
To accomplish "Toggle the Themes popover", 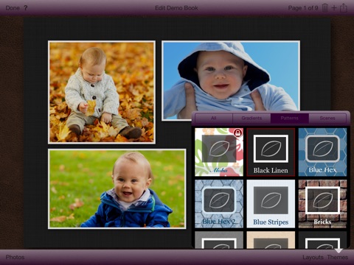I will (x=338, y=257).
